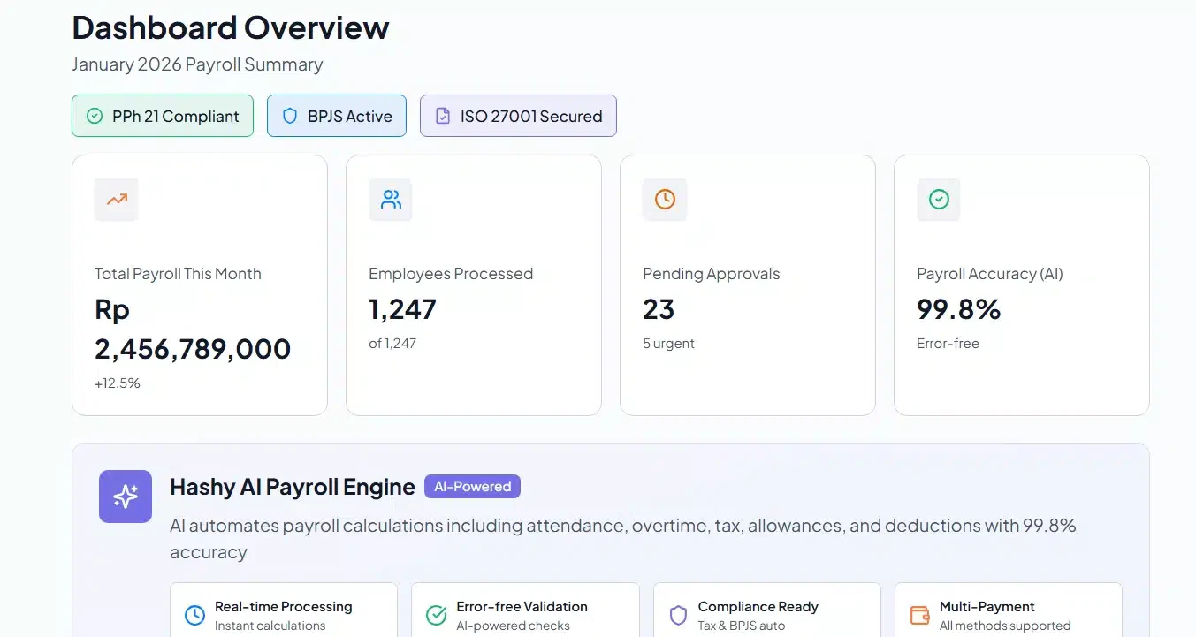Open the Compliance Ready feature card
Image resolution: width=1196 pixels, height=637 pixels.
pyautogui.click(x=767, y=610)
